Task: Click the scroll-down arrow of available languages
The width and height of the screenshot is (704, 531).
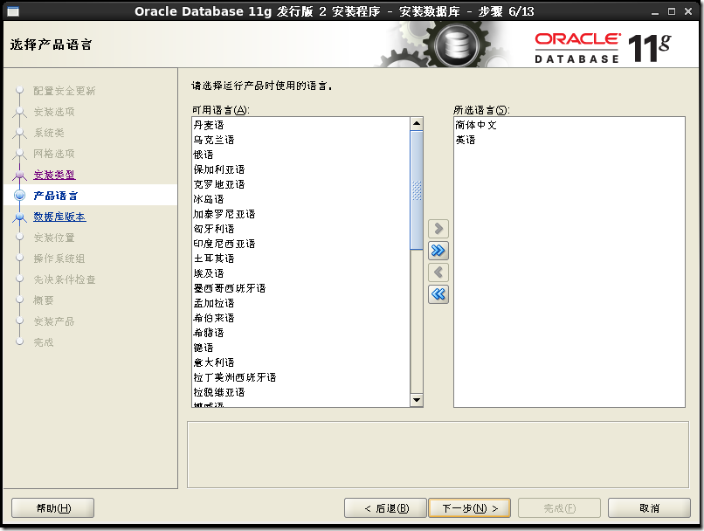Action: tap(417, 400)
